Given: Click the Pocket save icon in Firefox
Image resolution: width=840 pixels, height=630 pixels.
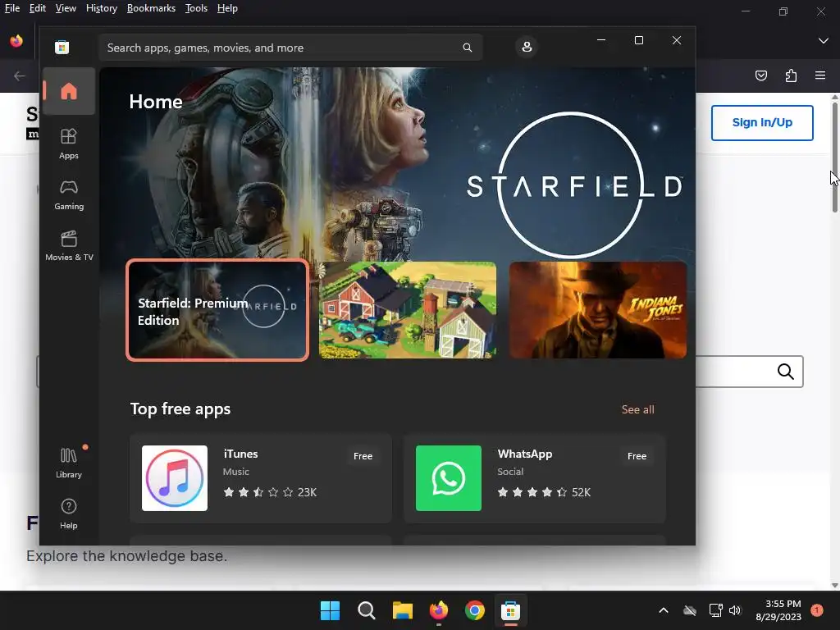Looking at the screenshot, I should pyautogui.click(x=760, y=75).
